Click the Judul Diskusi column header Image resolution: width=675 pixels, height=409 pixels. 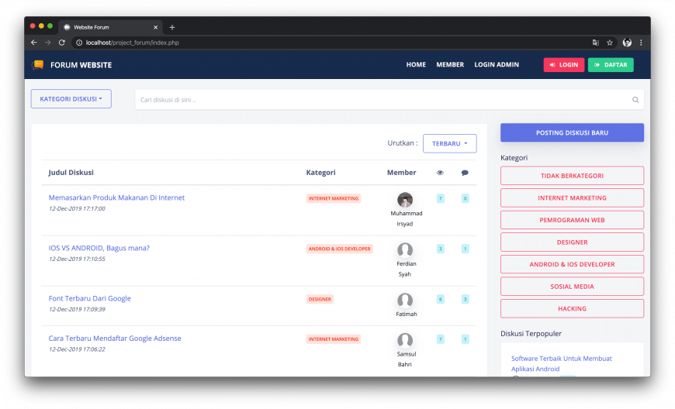pos(71,172)
